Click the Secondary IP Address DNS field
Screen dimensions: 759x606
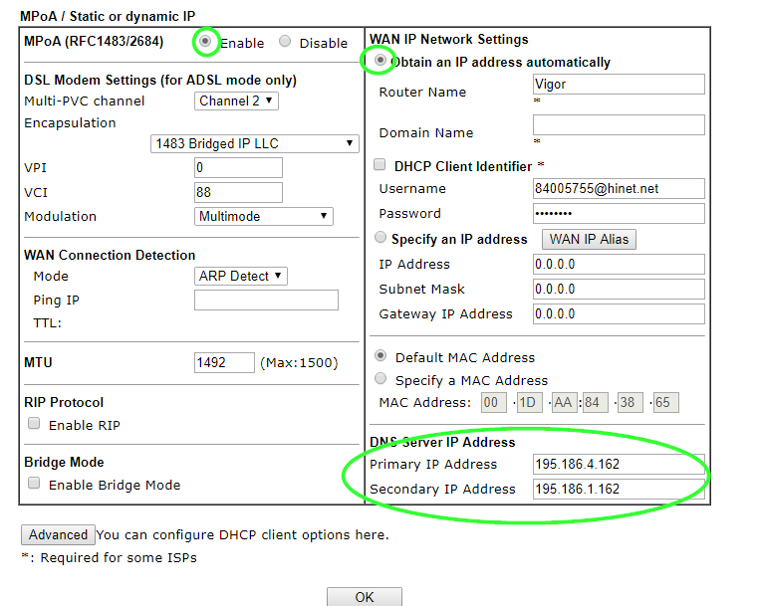618,489
